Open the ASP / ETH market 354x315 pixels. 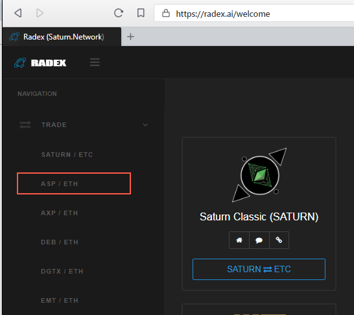pyautogui.click(x=74, y=183)
